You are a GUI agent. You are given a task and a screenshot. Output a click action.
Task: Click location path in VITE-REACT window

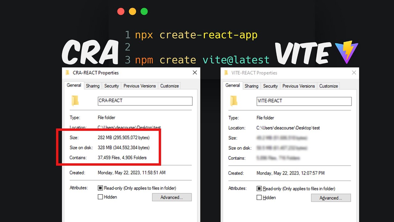[288, 128]
